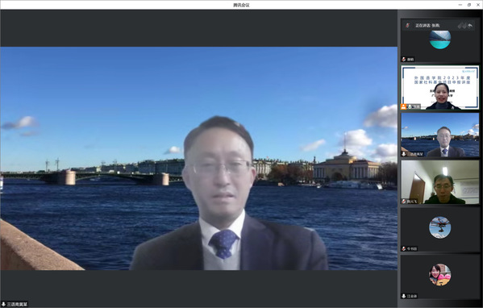Click the microphone icon in main video label
The height and width of the screenshot is (308, 483).
click(x=4, y=304)
